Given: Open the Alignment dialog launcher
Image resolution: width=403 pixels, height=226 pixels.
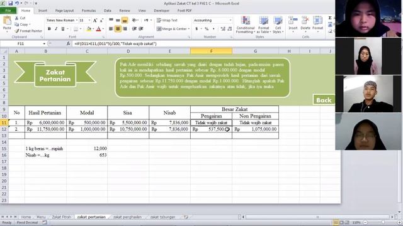Looking at the screenshot, I should 189,37.
